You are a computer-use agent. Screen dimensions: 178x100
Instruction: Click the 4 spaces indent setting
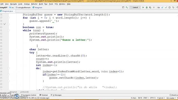[x=161, y=98]
